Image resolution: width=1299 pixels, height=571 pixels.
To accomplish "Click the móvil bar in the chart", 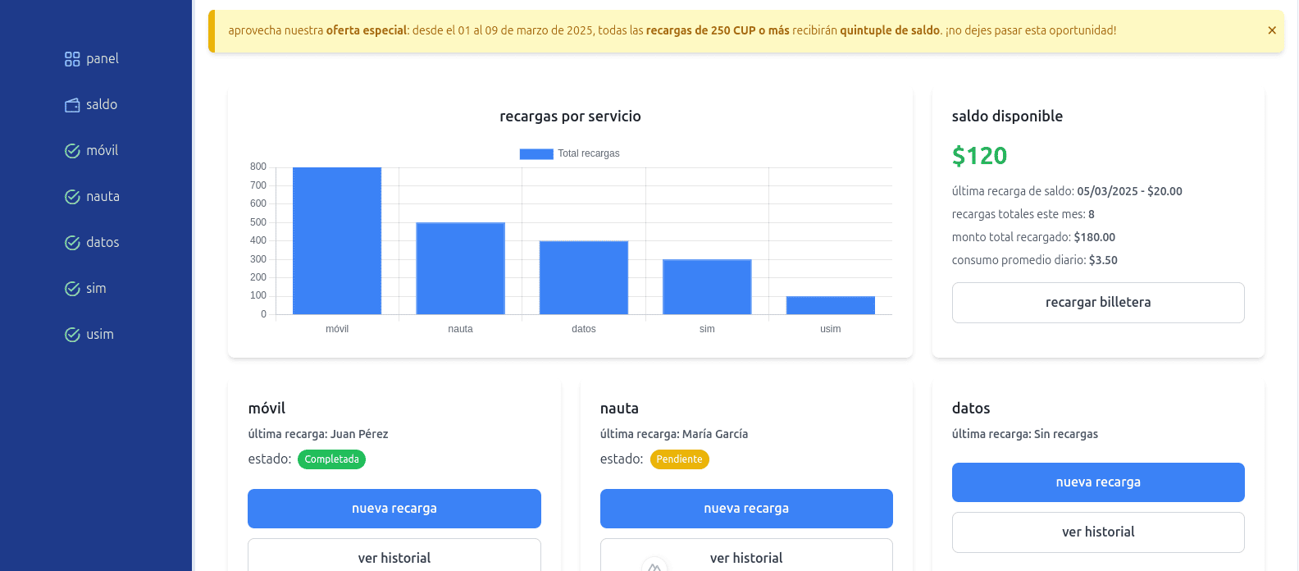I will coord(337,241).
